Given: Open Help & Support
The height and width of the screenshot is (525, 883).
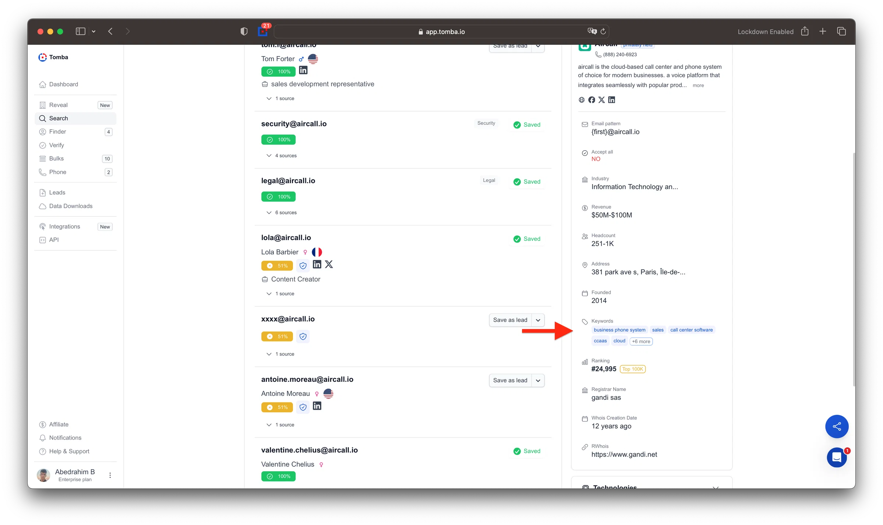Looking at the screenshot, I should click(75, 451).
